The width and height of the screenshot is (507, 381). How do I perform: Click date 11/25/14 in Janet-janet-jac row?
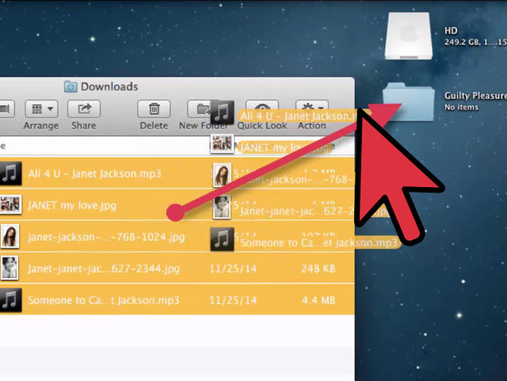[233, 268]
